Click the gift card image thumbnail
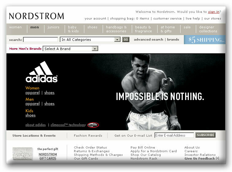 coord(22,153)
